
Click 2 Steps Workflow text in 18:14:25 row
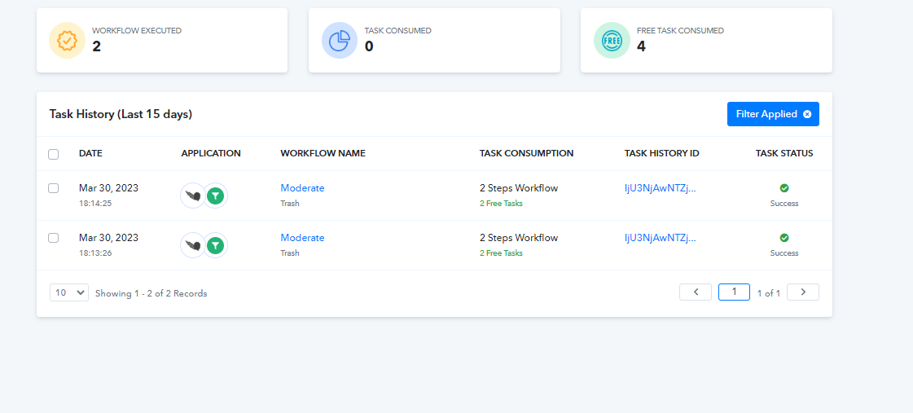coord(519,188)
